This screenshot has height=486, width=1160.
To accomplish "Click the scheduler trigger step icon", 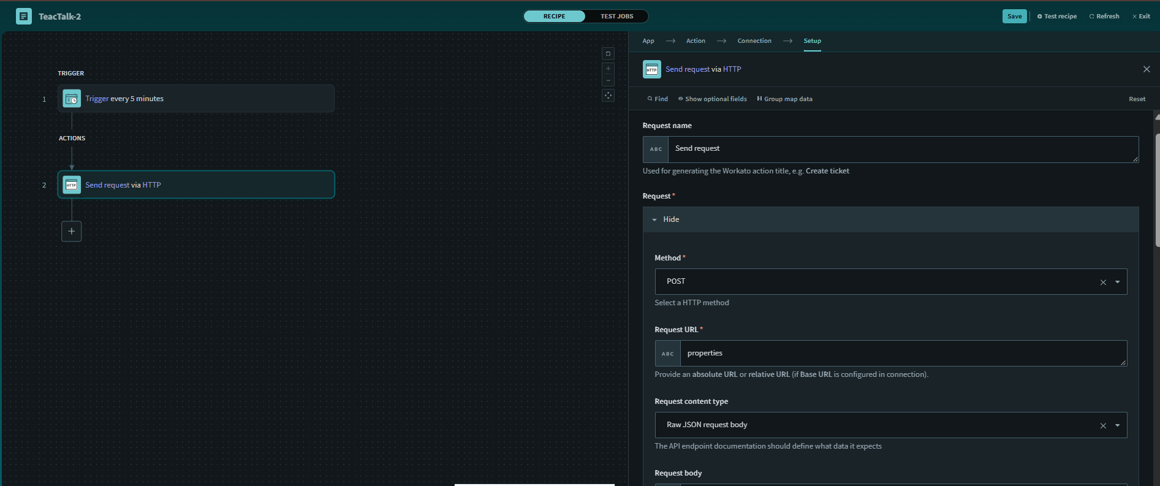I will 72,99.
